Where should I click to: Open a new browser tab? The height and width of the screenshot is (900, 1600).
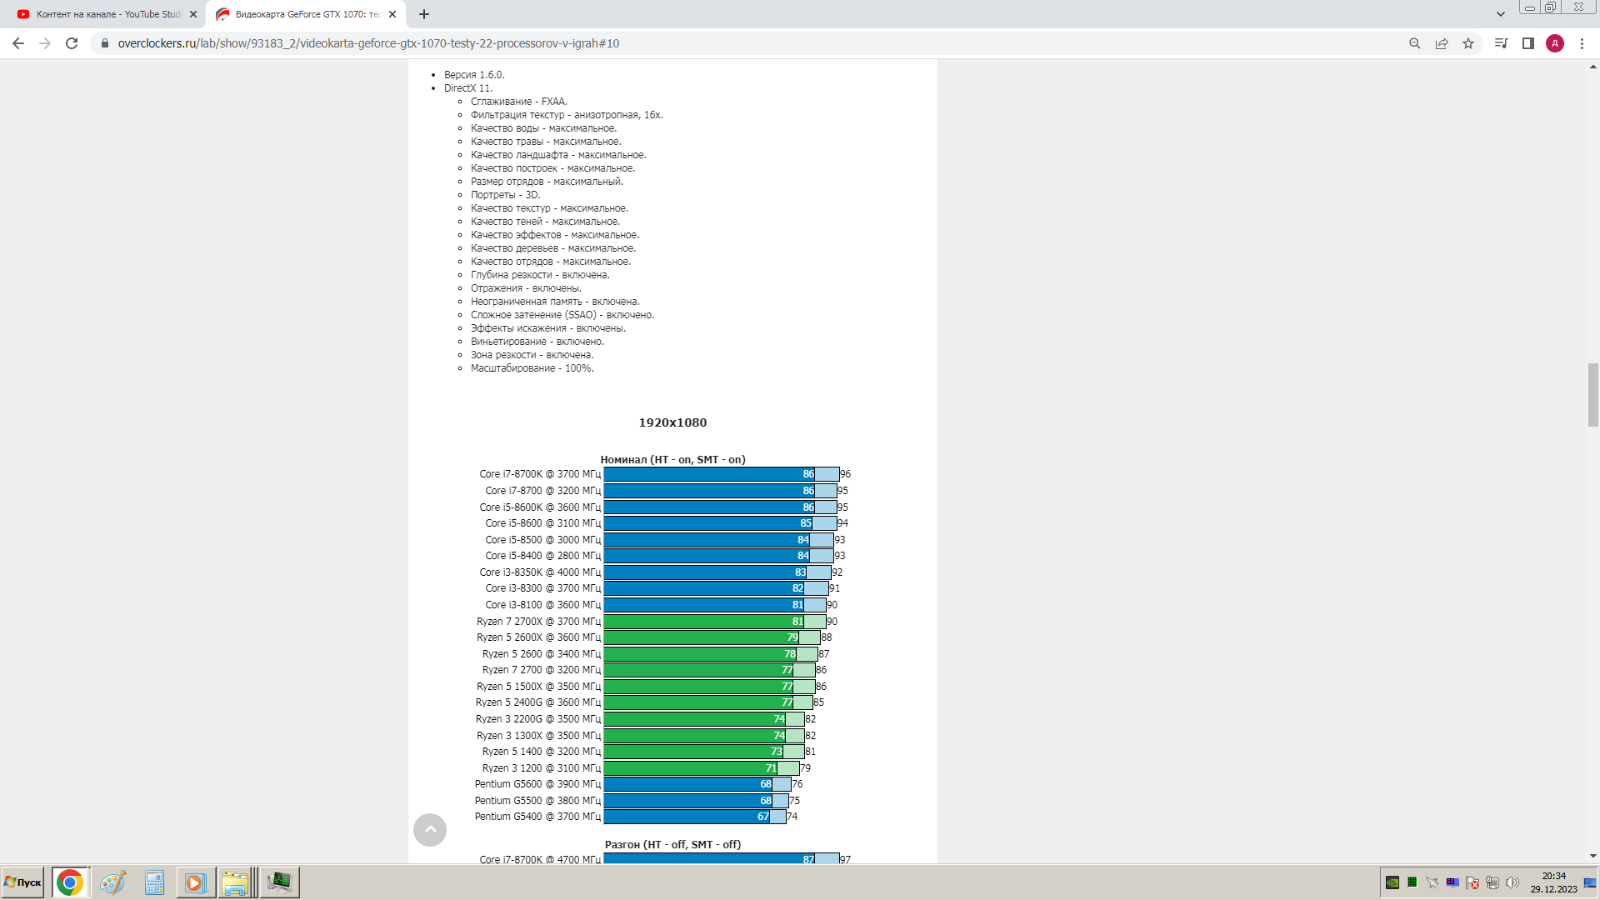click(424, 14)
